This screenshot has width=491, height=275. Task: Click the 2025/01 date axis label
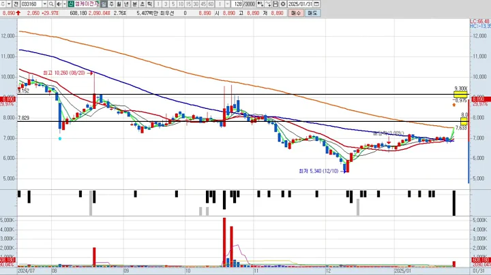tap(402, 271)
